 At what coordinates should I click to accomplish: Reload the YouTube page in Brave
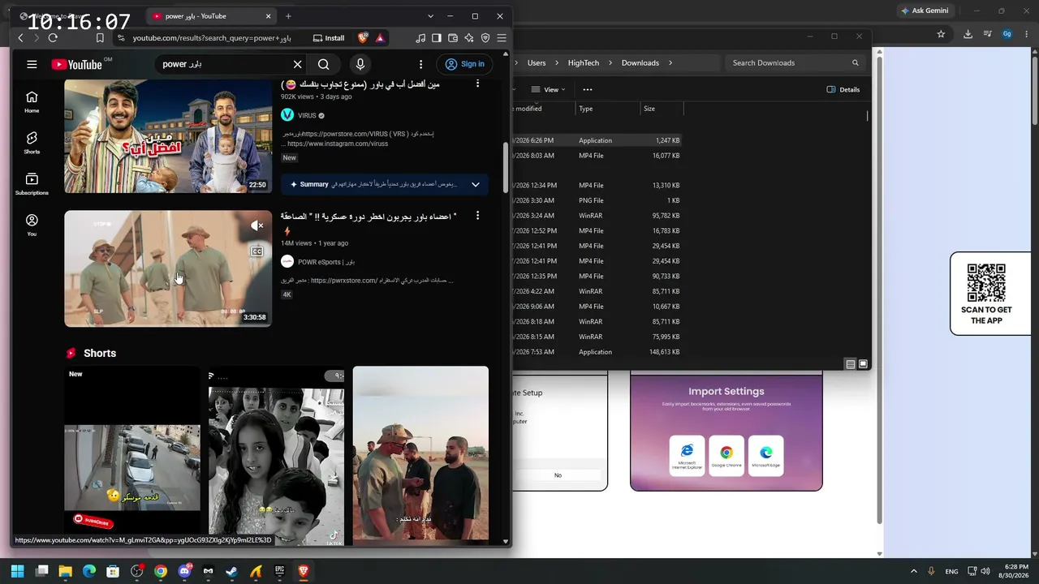(53, 38)
